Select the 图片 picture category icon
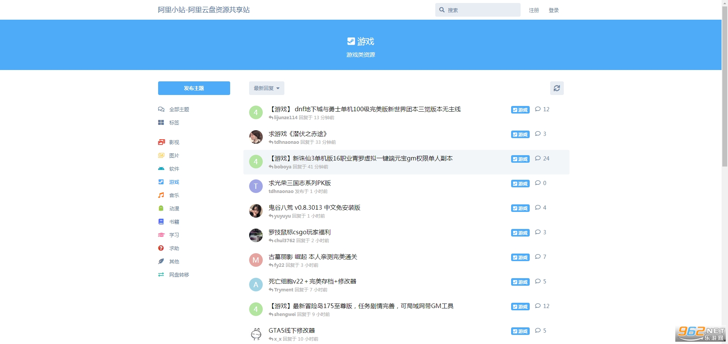Screen dimensions: 728x344 point(161,156)
